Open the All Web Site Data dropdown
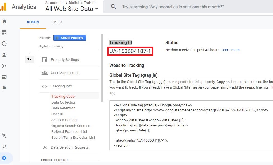The image size is (273, 165). coord(72,9)
